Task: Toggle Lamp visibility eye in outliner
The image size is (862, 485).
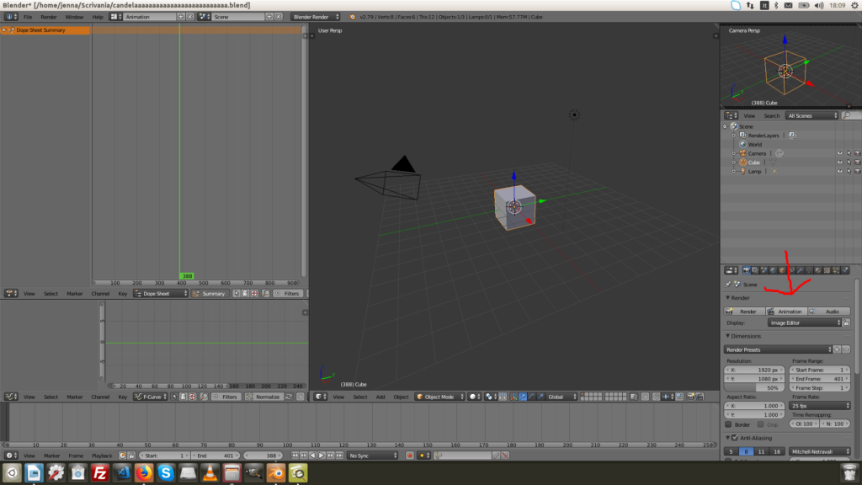Action: pyautogui.click(x=839, y=172)
